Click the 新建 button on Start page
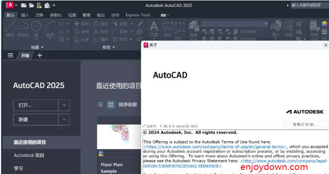This screenshot has width=329, height=174. (36, 119)
